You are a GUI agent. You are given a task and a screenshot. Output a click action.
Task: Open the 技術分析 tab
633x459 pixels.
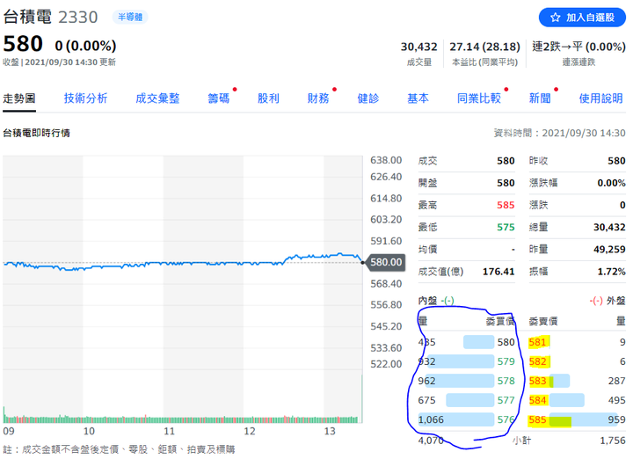[85, 98]
